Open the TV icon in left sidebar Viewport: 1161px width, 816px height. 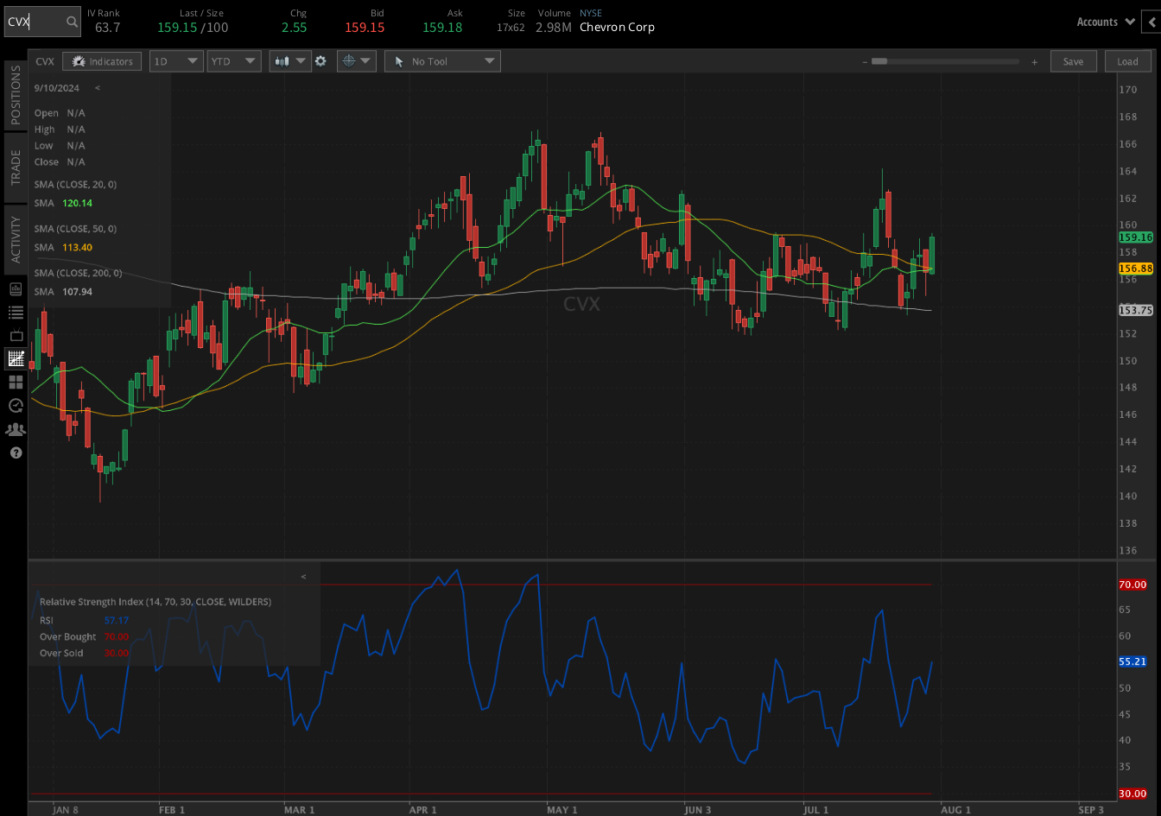(16, 335)
